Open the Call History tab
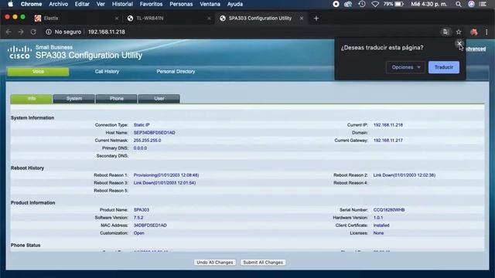The height and width of the screenshot is (278, 495). click(107, 72)
